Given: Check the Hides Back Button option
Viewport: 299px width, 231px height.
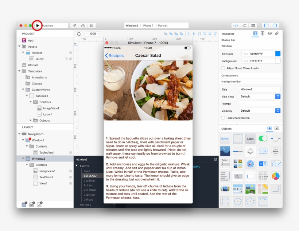Looking at the screenshot, I should pyautogui.click(x=223, y=118).
